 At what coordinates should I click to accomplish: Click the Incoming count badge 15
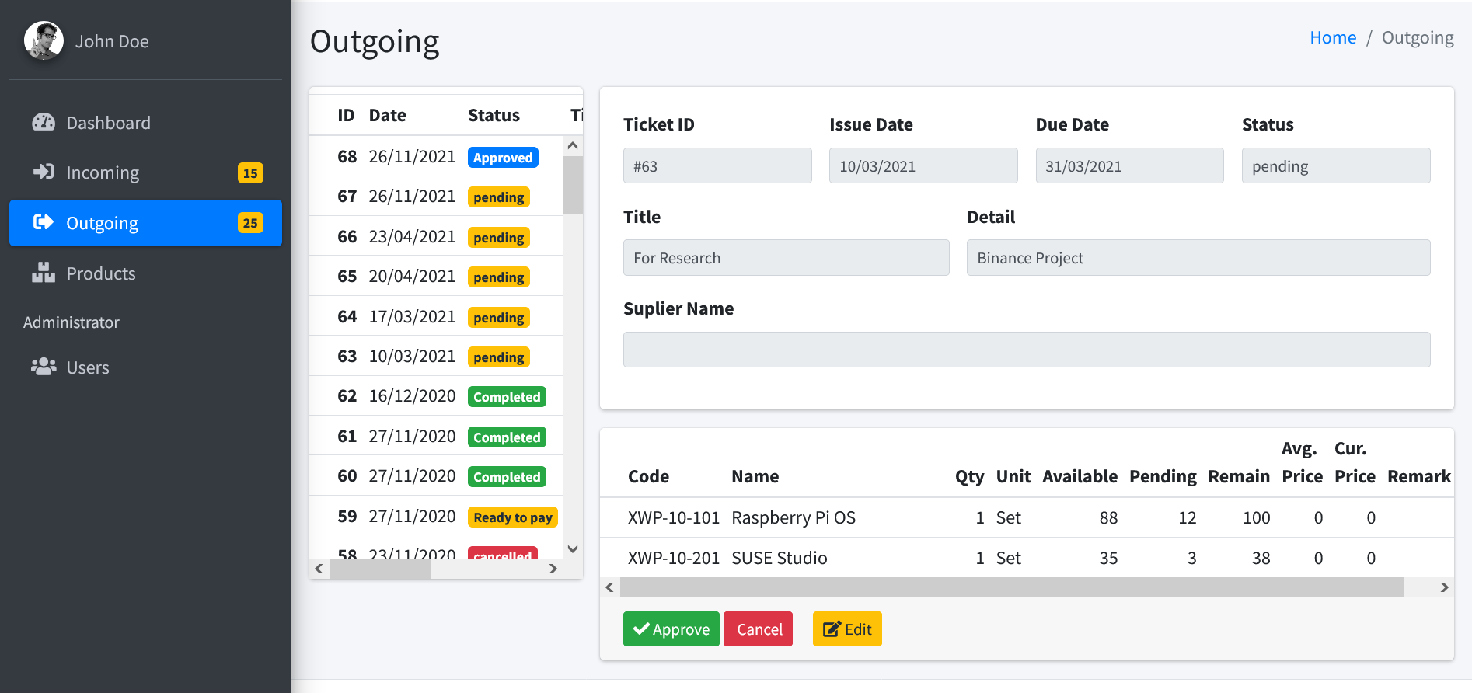tap(250, 172)
